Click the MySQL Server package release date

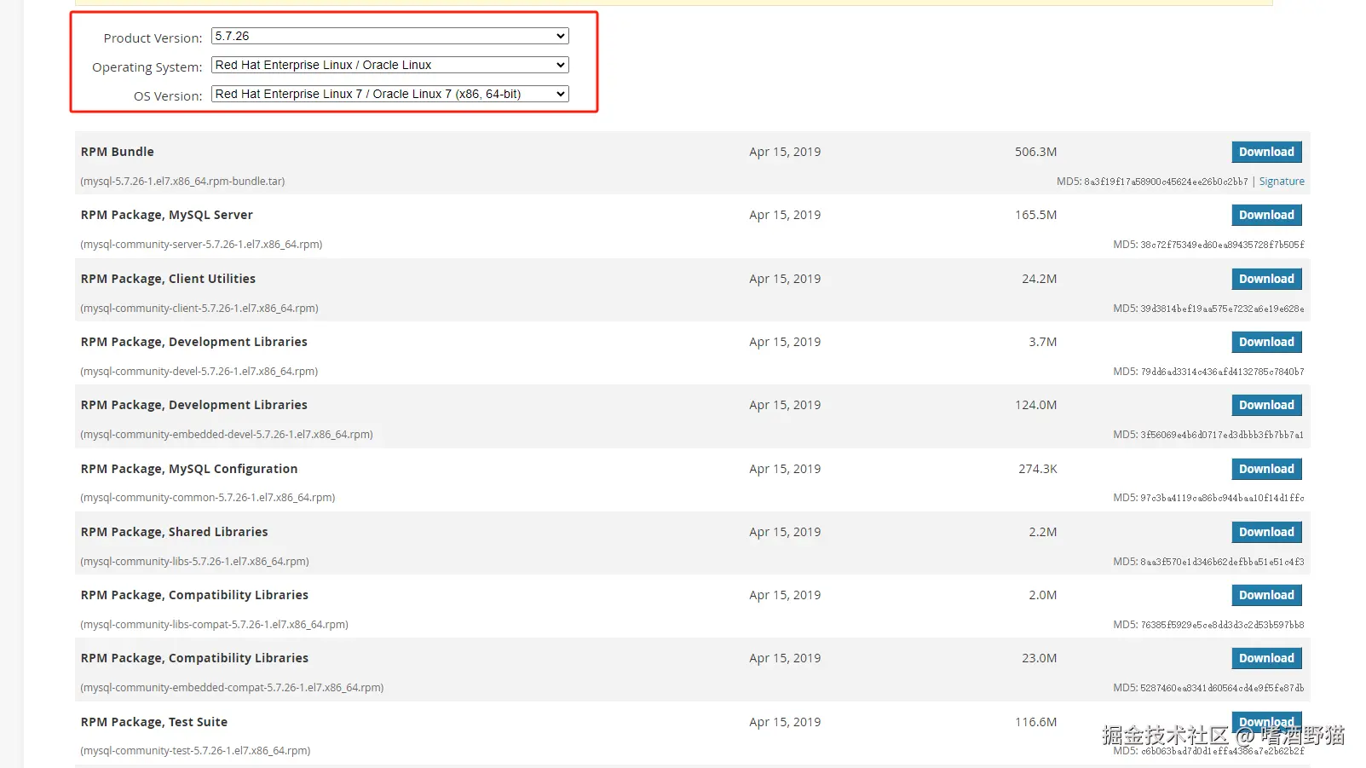785,215
